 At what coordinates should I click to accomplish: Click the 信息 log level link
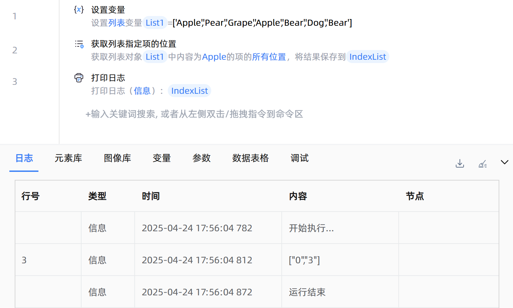click(x=142, y=91)
